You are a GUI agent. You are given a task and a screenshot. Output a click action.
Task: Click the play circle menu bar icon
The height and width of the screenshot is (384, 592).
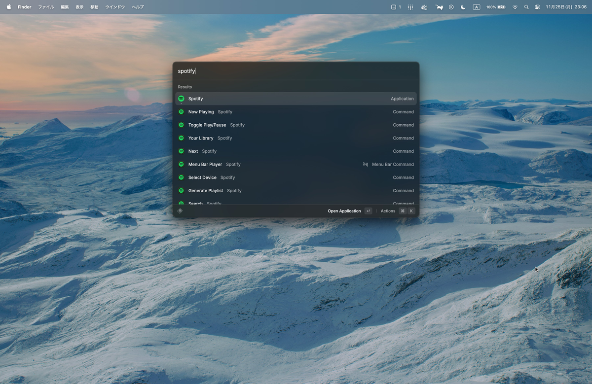point(451,7)
